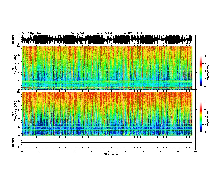Click the ch.2 spectrogram image panel
220x170 pixels.
(x=107, y=114)
